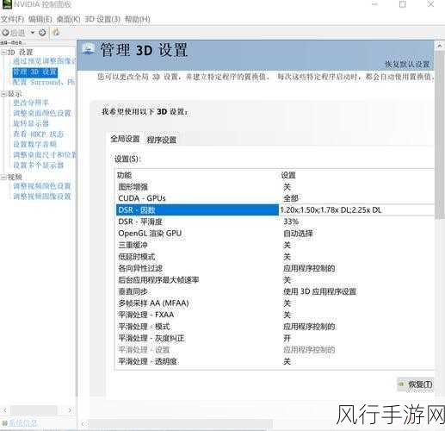Select the 后台应用程序最大帧速率 row
The width and height of the screenshot is (445, 431).
click(x=275, y=280)
